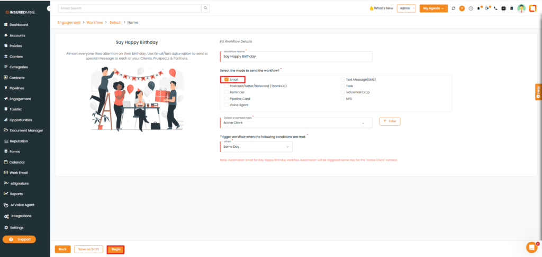Click the Filter button

[390, 121]
